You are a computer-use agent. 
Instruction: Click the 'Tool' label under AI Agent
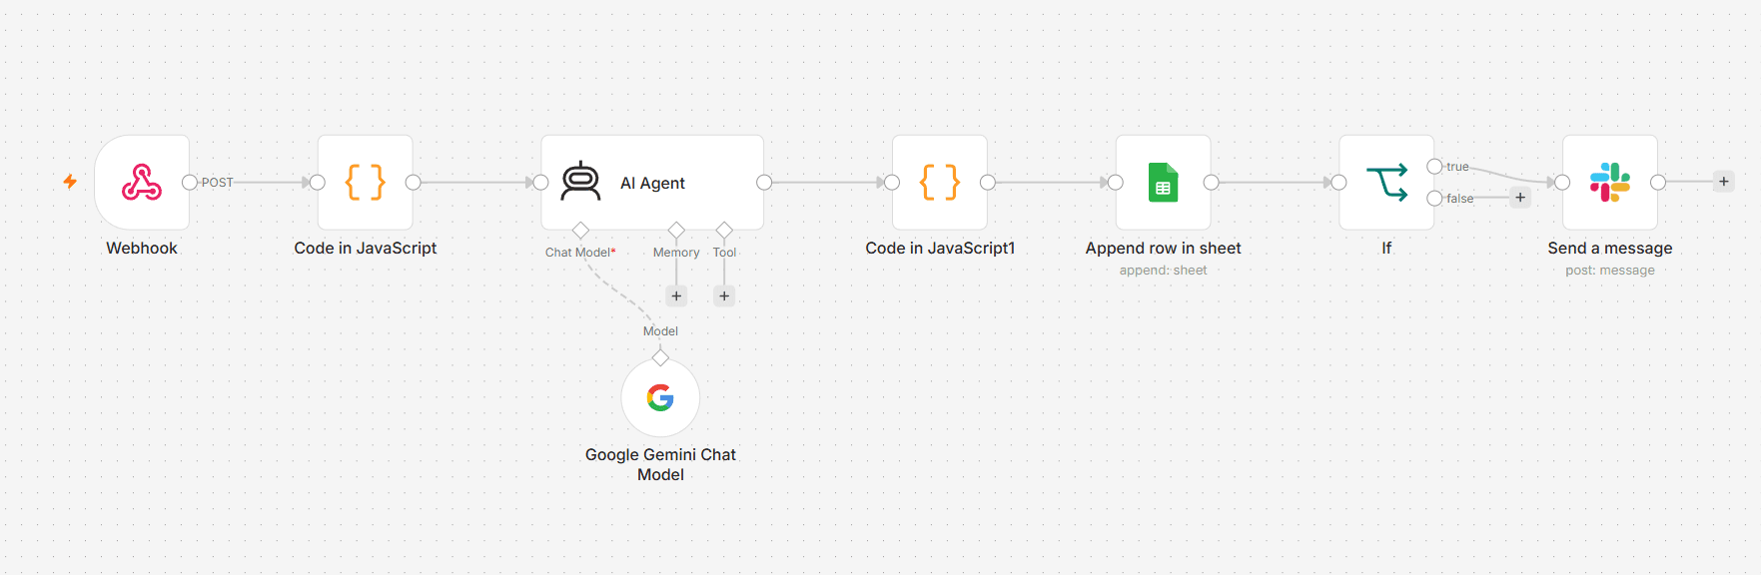coord(724,253)
